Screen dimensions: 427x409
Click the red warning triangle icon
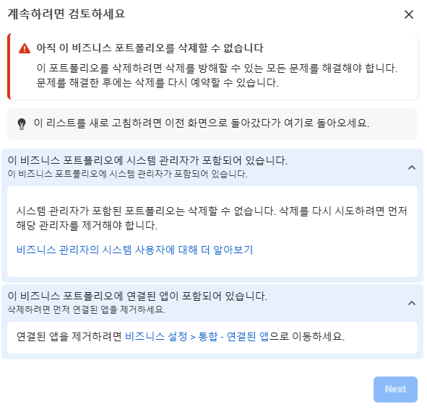click(25, 48)
